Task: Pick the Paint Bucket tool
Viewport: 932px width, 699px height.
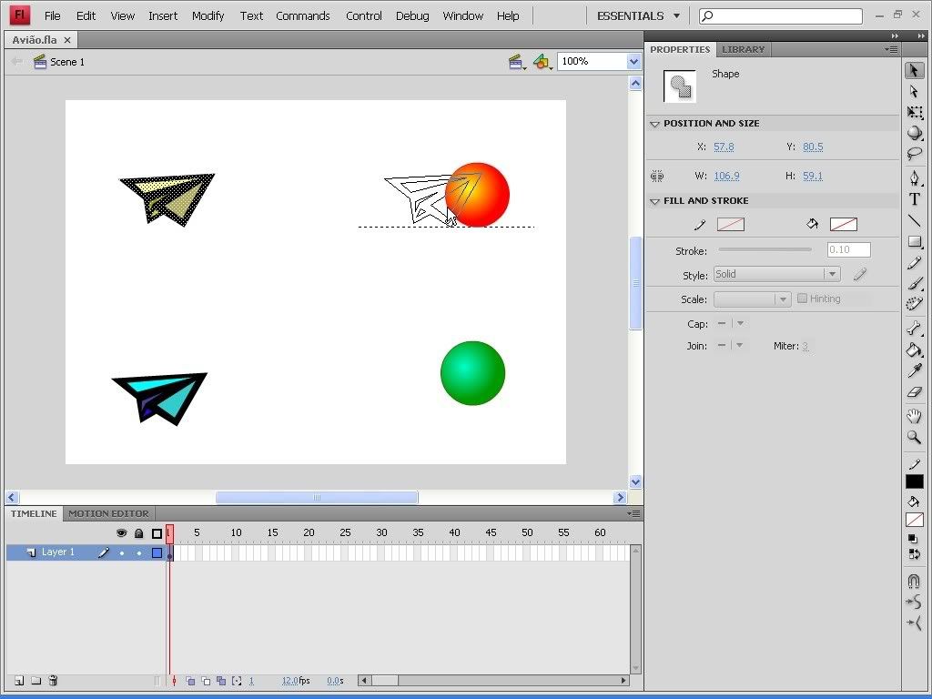Action: coord(915,349)
